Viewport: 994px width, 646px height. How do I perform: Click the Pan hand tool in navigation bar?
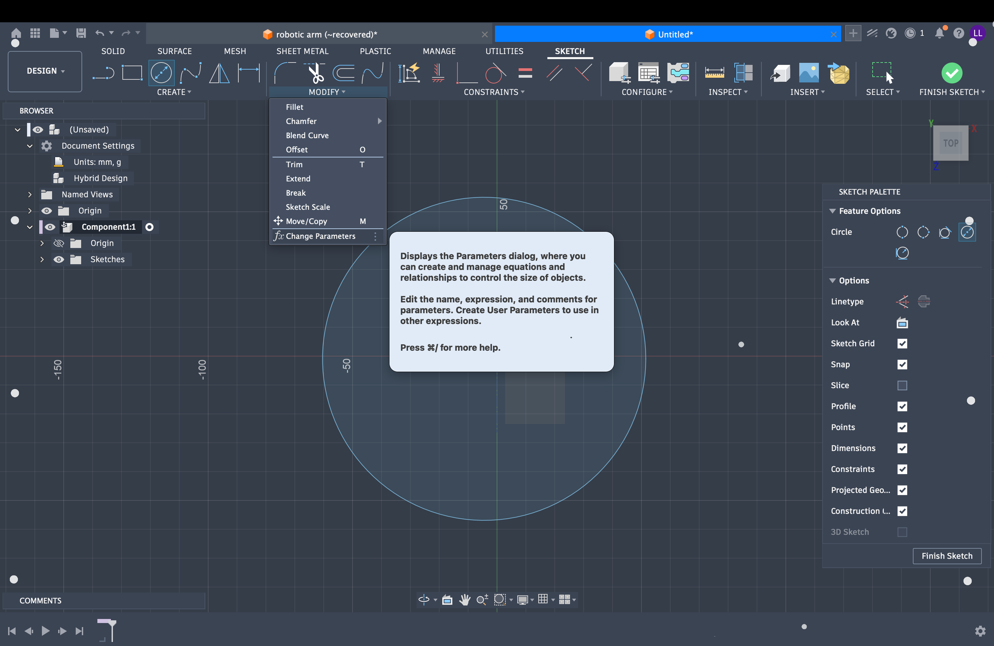465,600
